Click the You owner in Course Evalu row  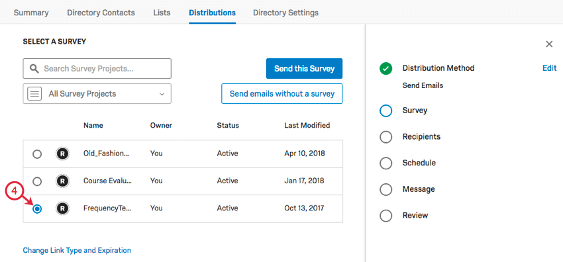point(156,181)
